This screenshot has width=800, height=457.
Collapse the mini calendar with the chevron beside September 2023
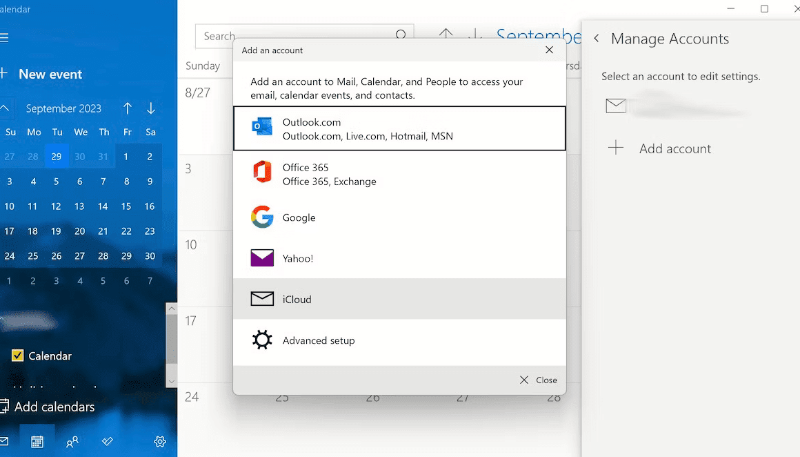pos(5,108)
